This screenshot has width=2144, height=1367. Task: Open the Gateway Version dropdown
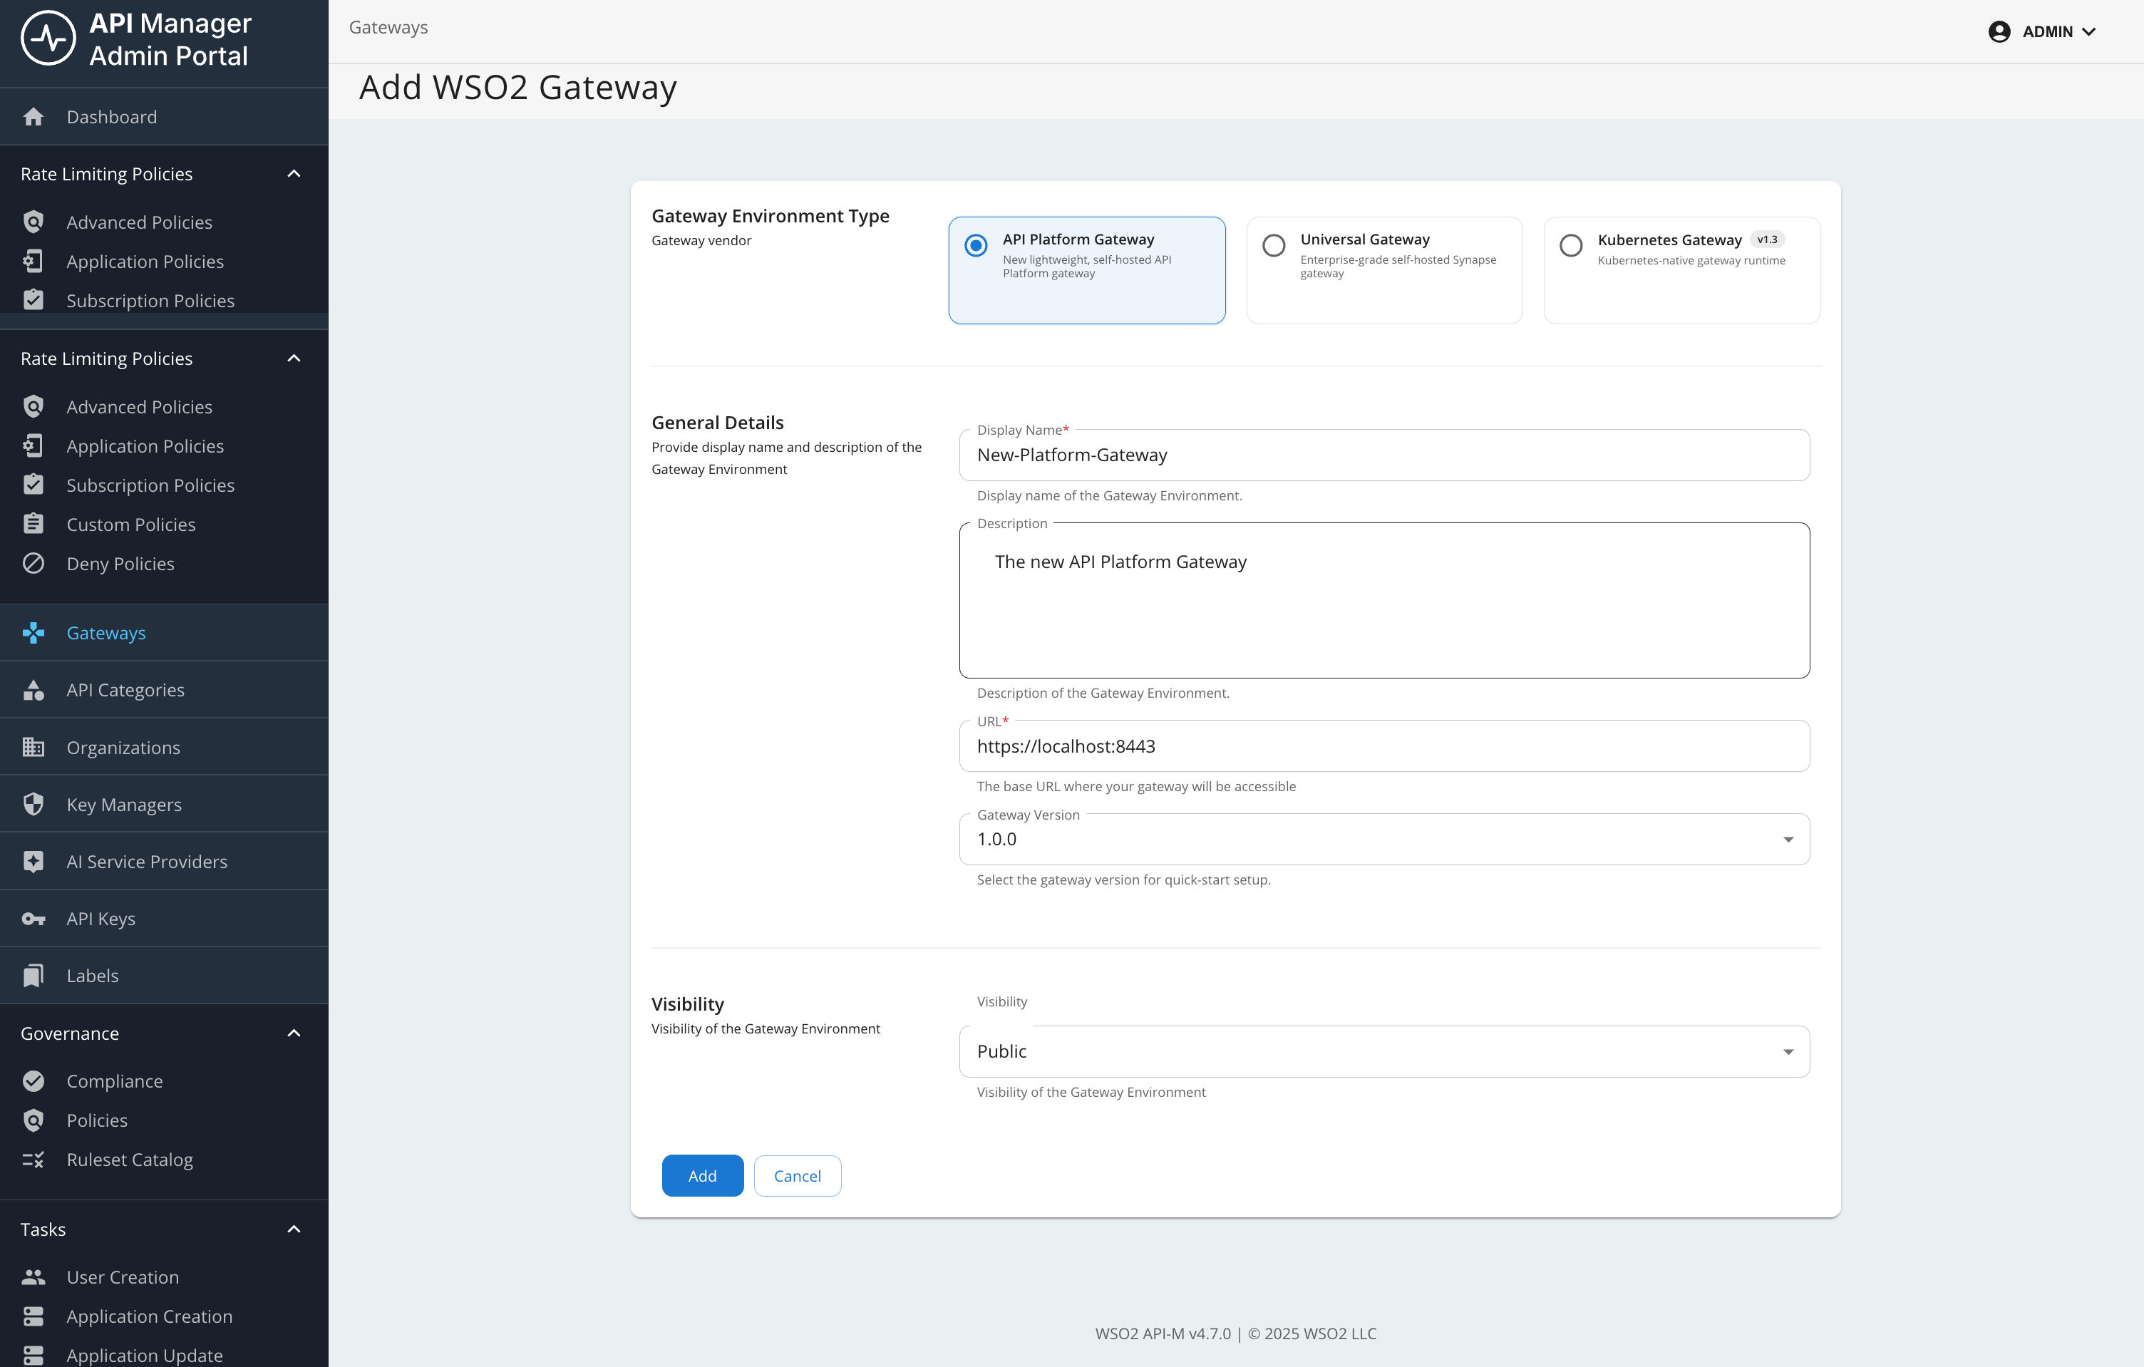tap(1384, 839)
